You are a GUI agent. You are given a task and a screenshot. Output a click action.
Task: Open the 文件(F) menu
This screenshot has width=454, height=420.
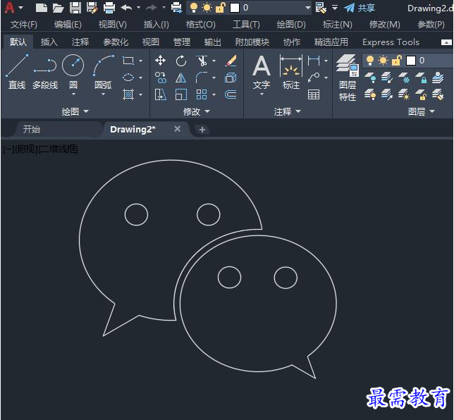24,25
